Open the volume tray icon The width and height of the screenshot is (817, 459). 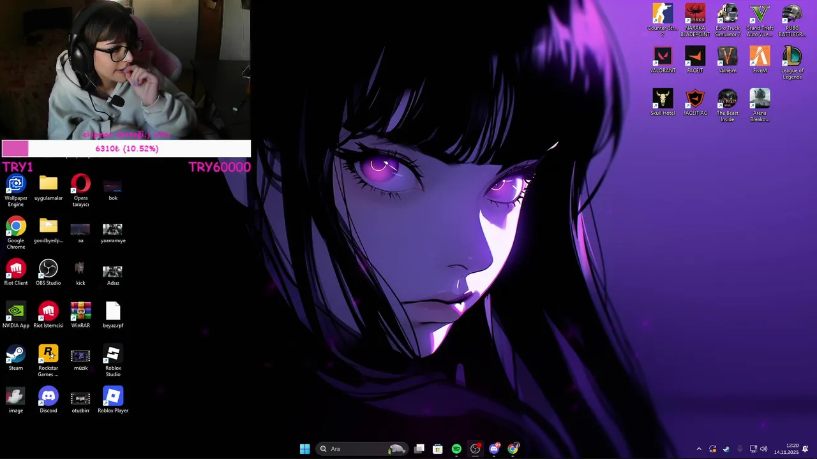click(x=764, y=449)
